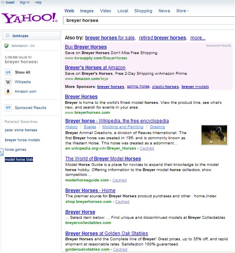Open More Sponsors 'breyer horses' link
235x253 pixels.
click(111, 87)
